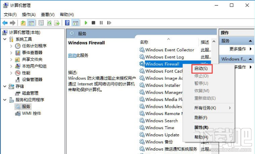Select 任务计划程序 clock icon in tree
255x154 pixels.
(18, 46)
